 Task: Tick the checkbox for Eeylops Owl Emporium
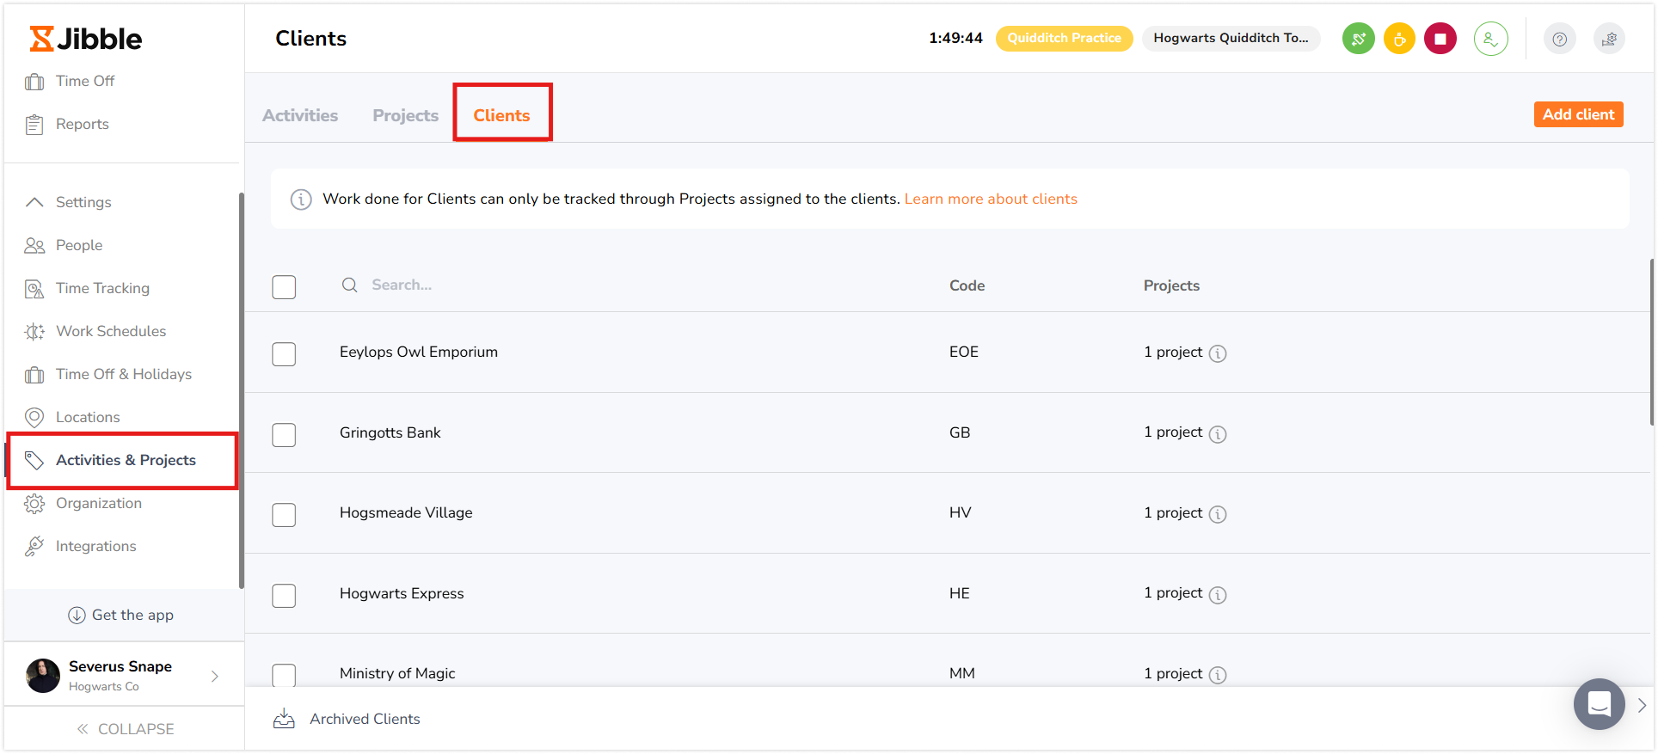[x=284, y=354]
